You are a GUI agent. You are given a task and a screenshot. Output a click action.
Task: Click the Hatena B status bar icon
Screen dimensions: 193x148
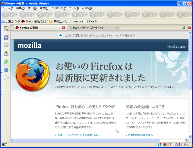[160, 144]
